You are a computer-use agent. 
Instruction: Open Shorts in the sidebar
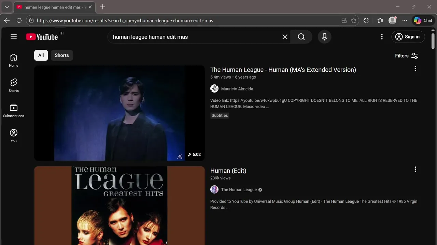tap(14, 85)
